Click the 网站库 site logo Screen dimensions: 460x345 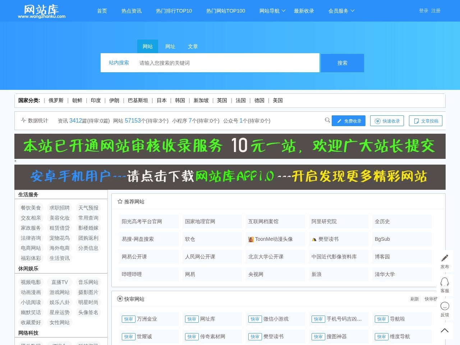(41, 11)
